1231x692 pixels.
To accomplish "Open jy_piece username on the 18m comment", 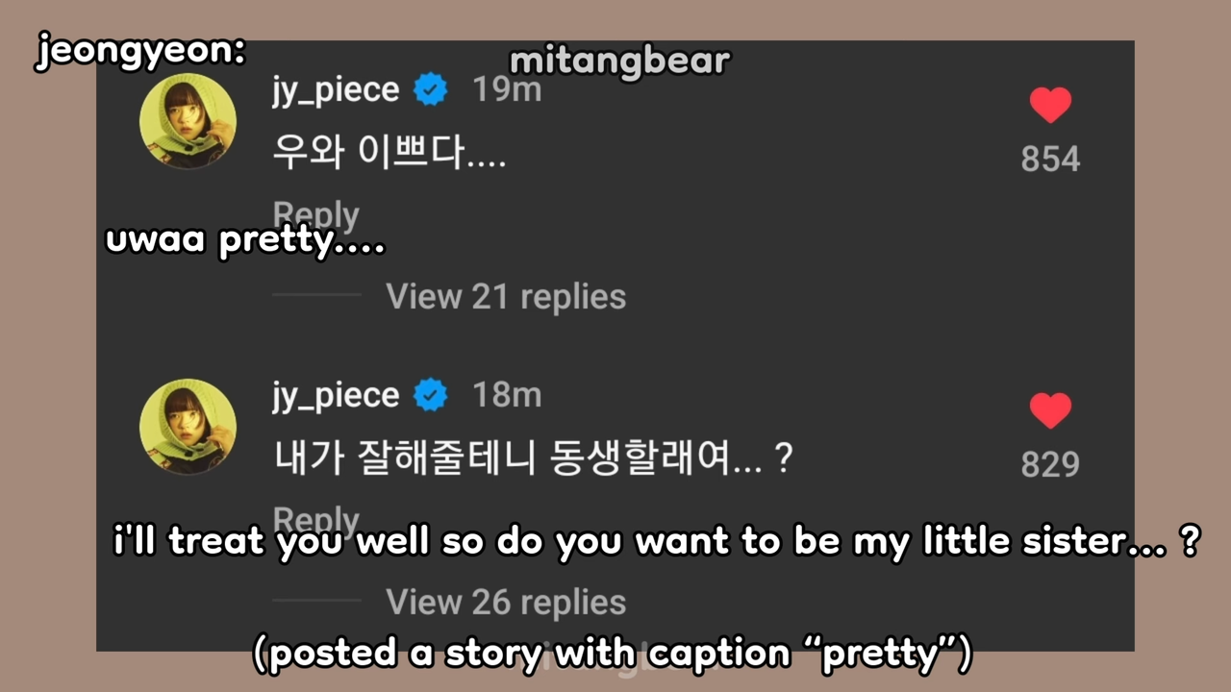I will pyautogui.click(x=335, y=396).
